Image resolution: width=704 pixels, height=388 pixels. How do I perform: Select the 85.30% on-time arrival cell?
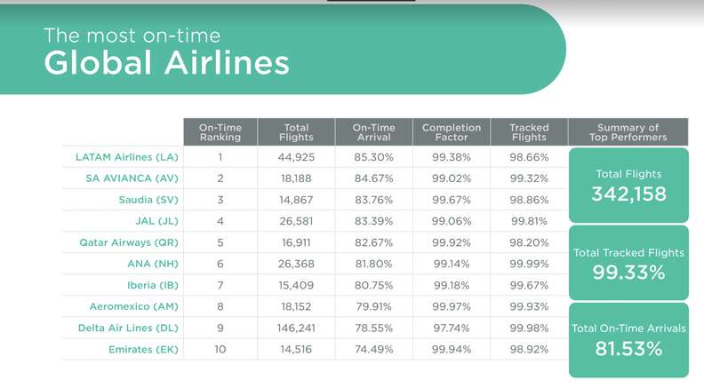click(x=373, y=157)
